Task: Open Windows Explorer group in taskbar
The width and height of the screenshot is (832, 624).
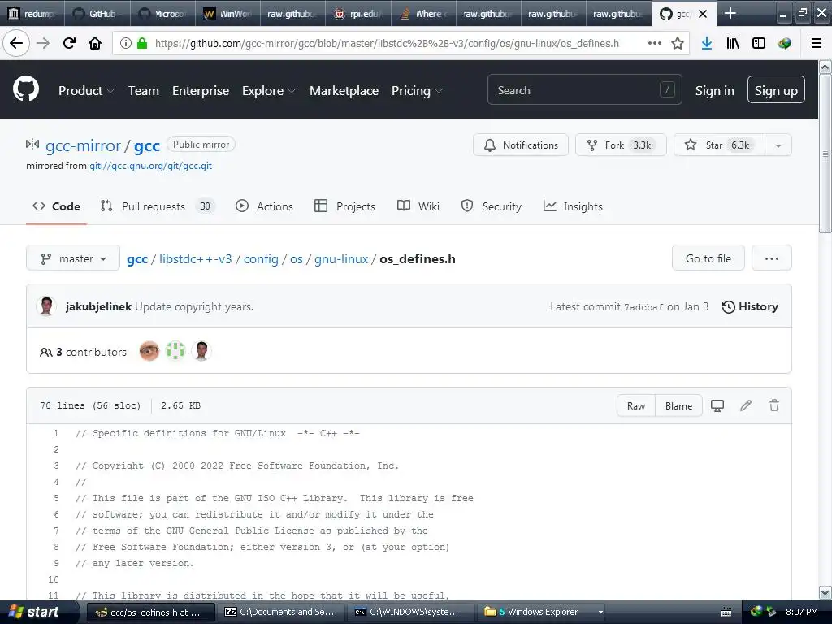Action: [542, 612]
